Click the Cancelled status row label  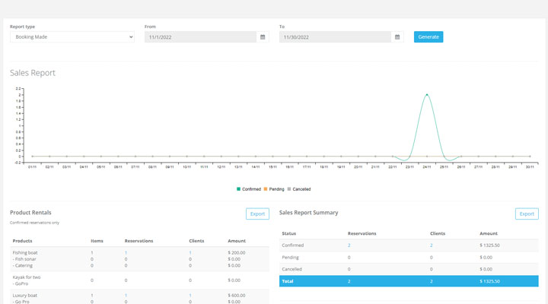click(292, 269)
